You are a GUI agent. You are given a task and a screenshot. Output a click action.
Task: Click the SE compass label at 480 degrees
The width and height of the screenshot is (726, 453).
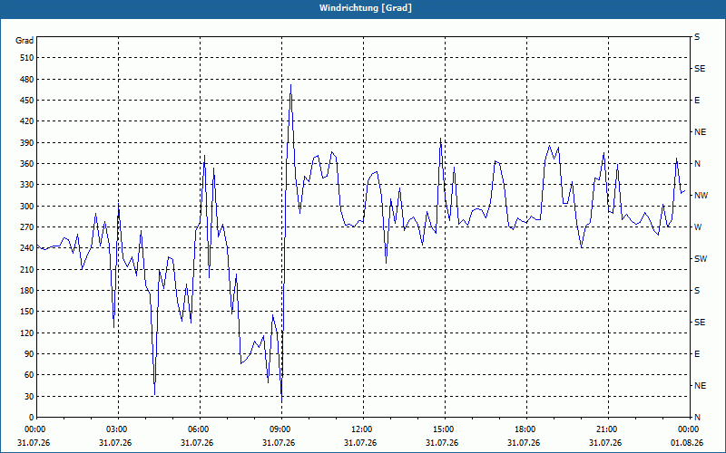tap(700, 69)
